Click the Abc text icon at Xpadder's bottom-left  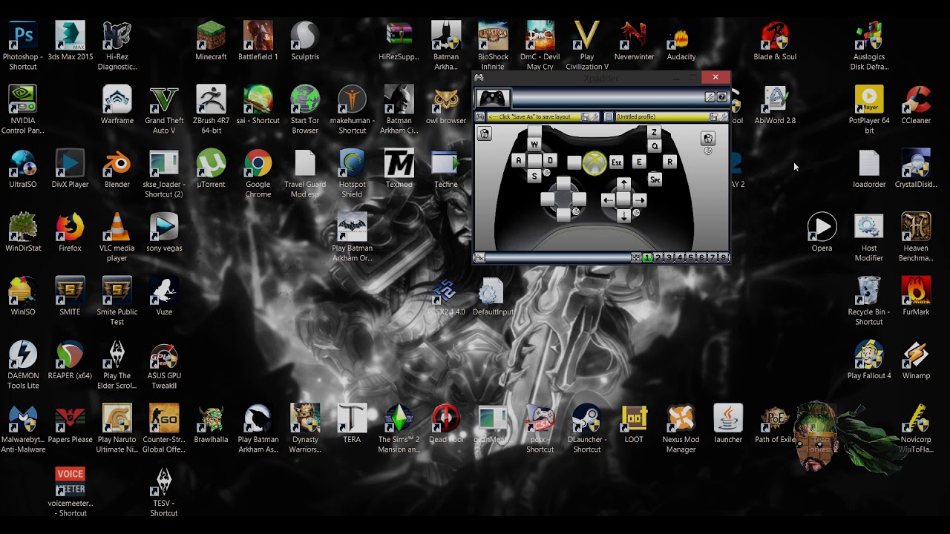(480, 257)
